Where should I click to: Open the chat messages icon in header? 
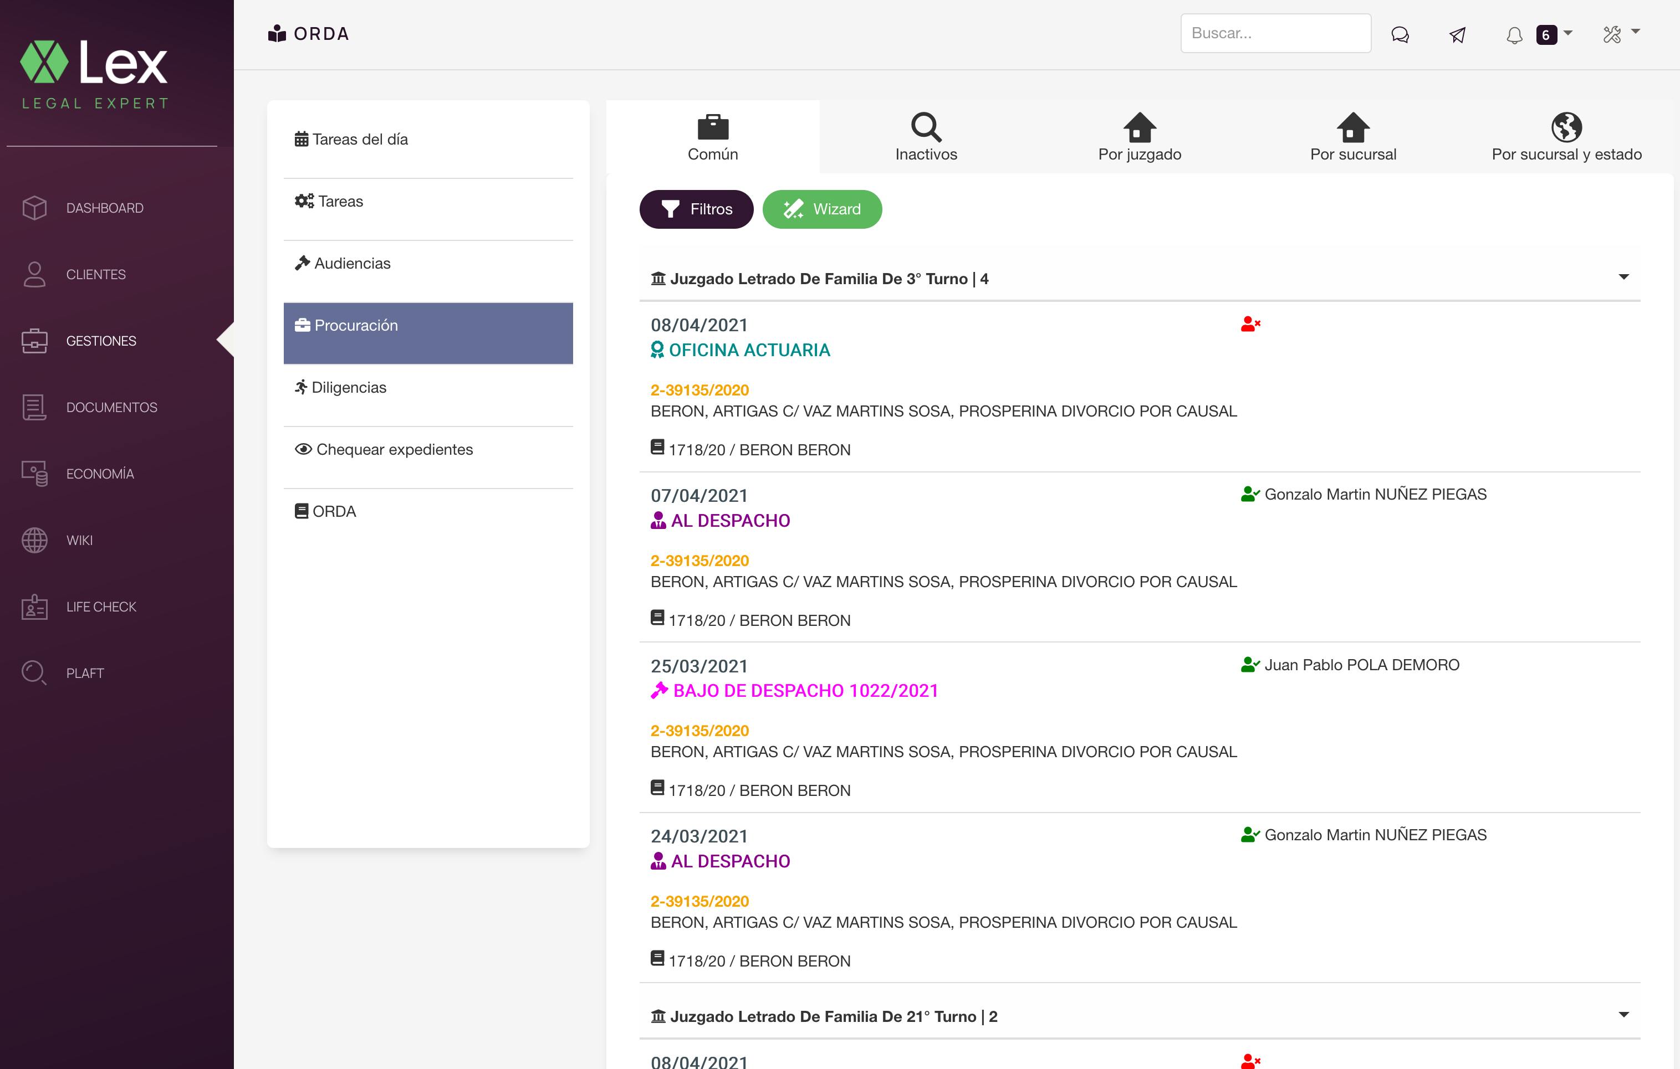click(x=1400, y=34)
